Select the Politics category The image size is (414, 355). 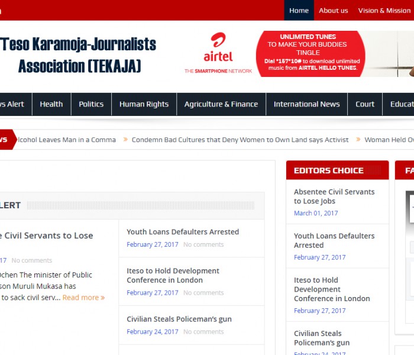tap(91, 104)
